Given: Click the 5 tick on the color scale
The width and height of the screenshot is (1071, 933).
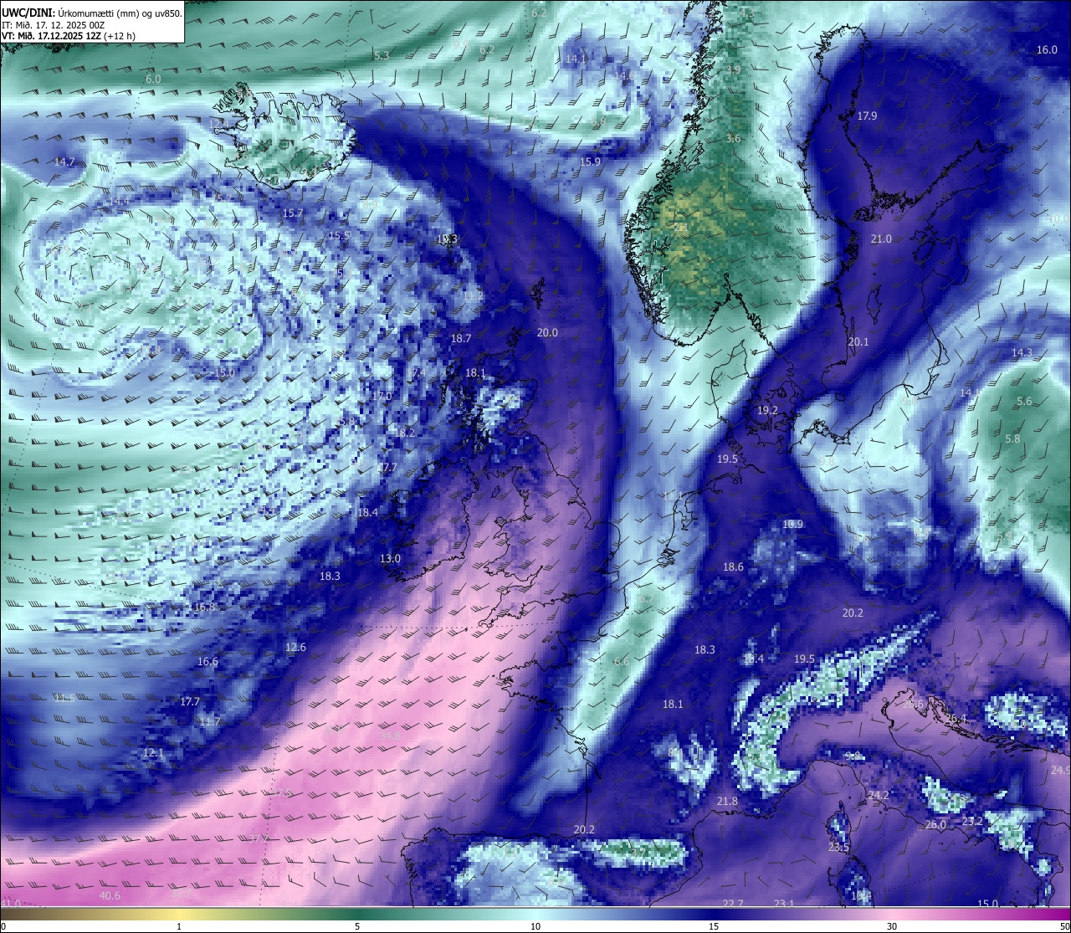Looking at the screenshot, I should [x=357, y=926].
